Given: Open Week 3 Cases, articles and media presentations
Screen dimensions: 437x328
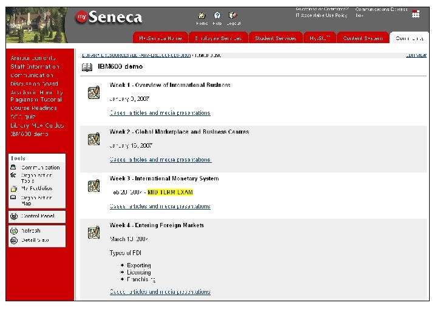Looking at the screenshot, I should tap(160, 206).
